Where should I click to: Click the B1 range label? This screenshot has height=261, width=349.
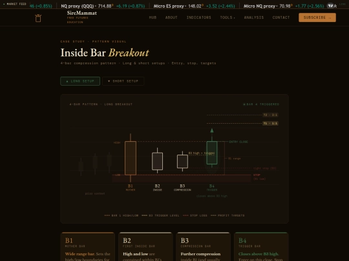pos(235,159)
